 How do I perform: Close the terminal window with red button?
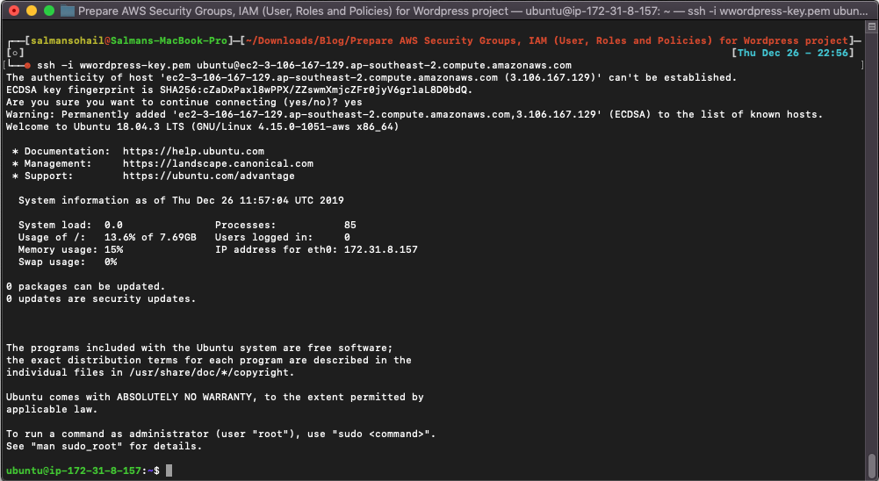13,12
